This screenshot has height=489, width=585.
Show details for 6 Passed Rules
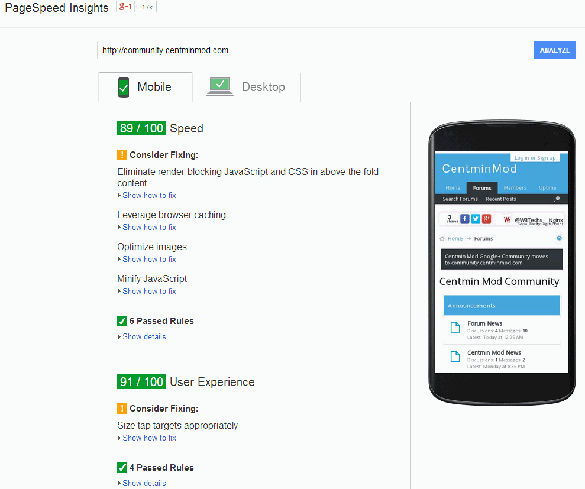point(144,337)
